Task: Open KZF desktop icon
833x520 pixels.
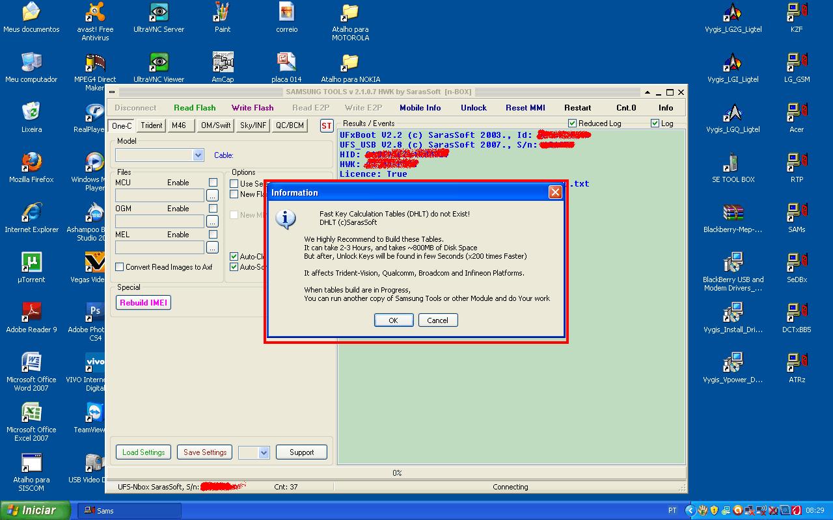Action: pos(797,18)
